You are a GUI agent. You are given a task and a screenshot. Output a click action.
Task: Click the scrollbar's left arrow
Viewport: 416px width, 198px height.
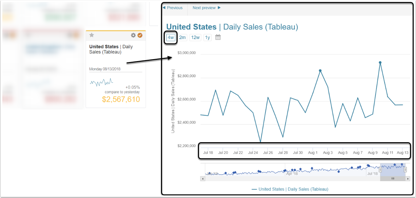[202, 179]
